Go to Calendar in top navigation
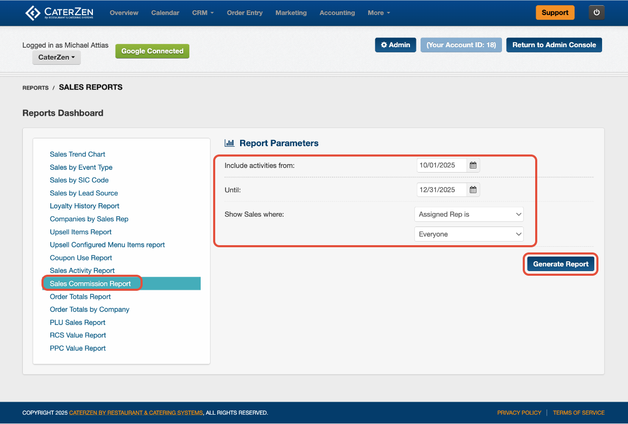 165,13
